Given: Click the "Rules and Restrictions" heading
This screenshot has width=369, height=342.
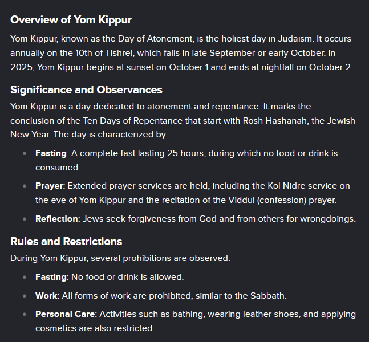Looking at the screenshot, I should pyautogui.click(x=66, y=241).
